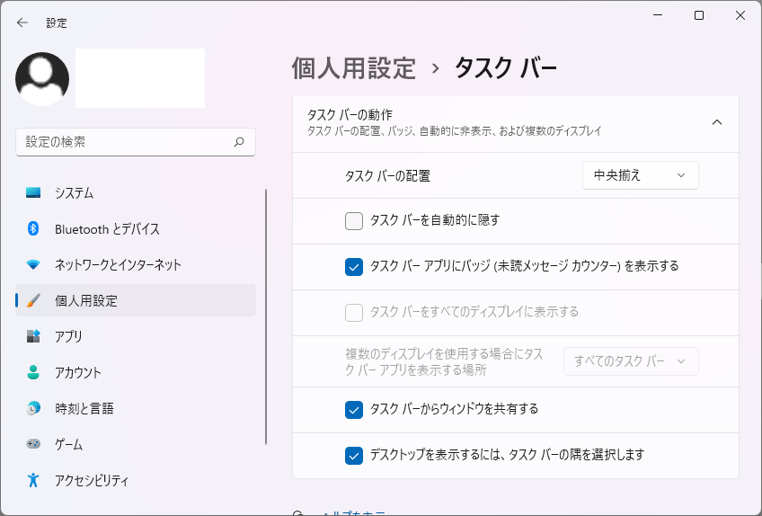Screen dimensions: 762x516
Task: Click the アプリ icon in sidebar
Action: (x=33, y=336)
